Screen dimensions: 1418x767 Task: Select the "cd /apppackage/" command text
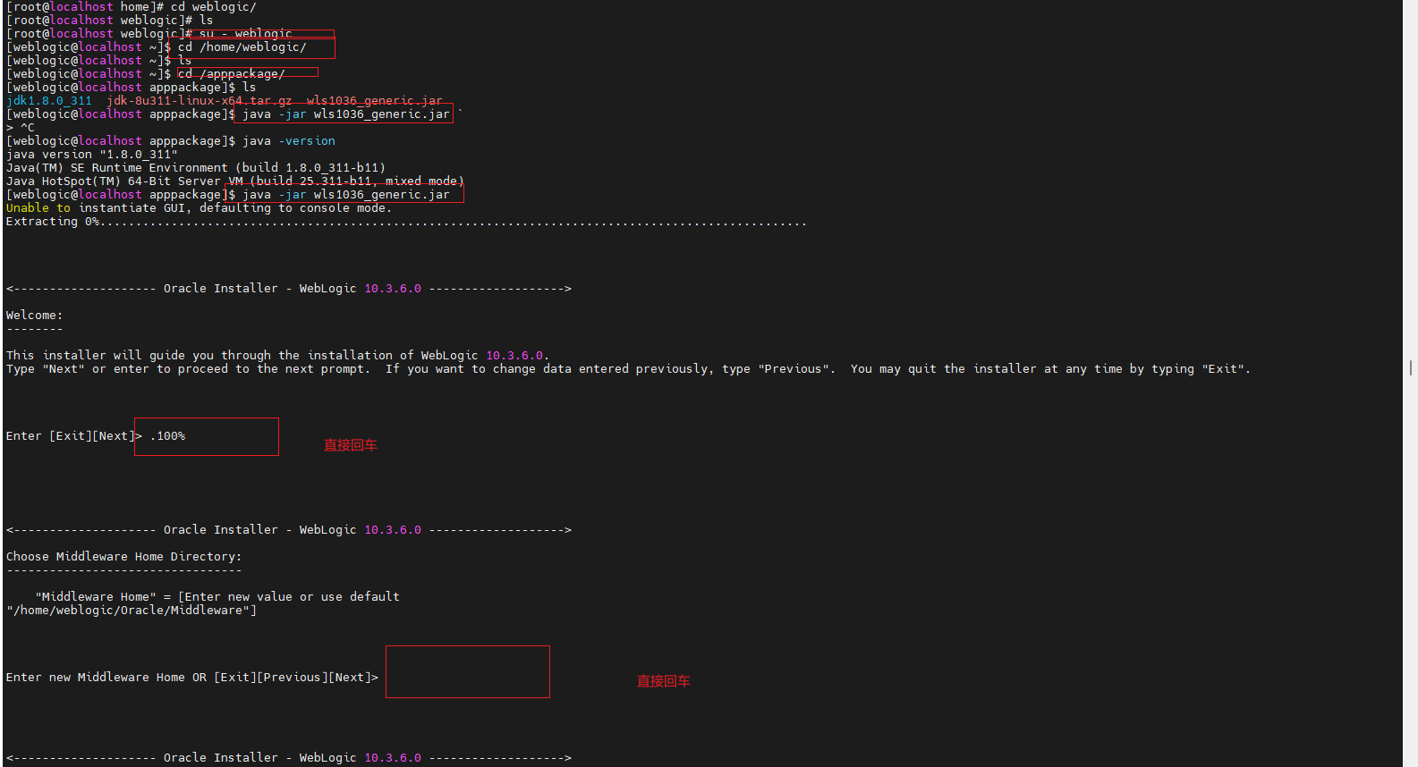click(232, 74)
